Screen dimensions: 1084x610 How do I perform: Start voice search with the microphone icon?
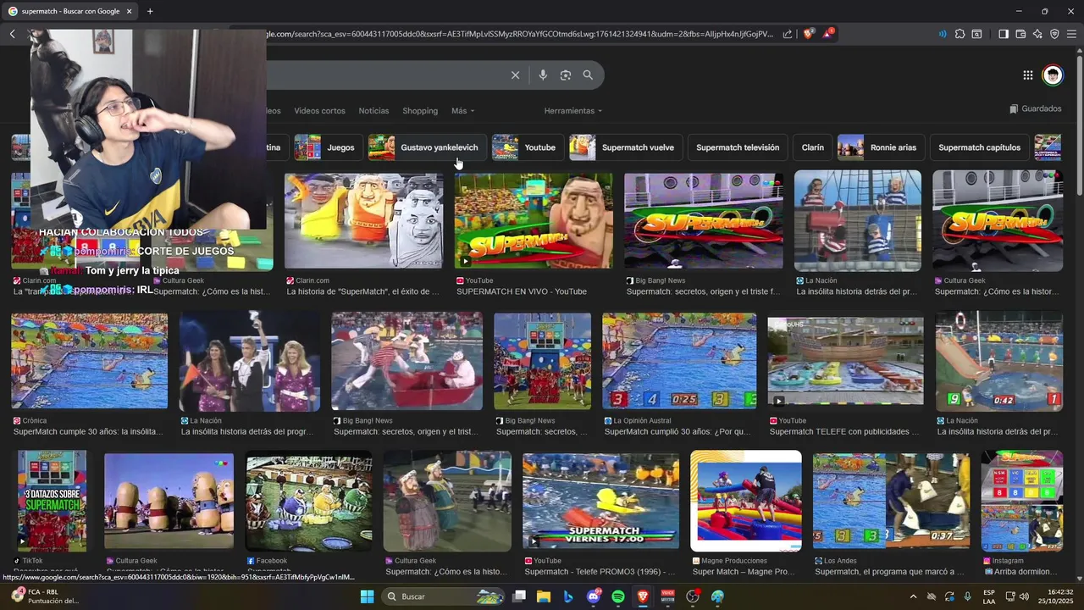pyautogui.click(x=543, y=75)
